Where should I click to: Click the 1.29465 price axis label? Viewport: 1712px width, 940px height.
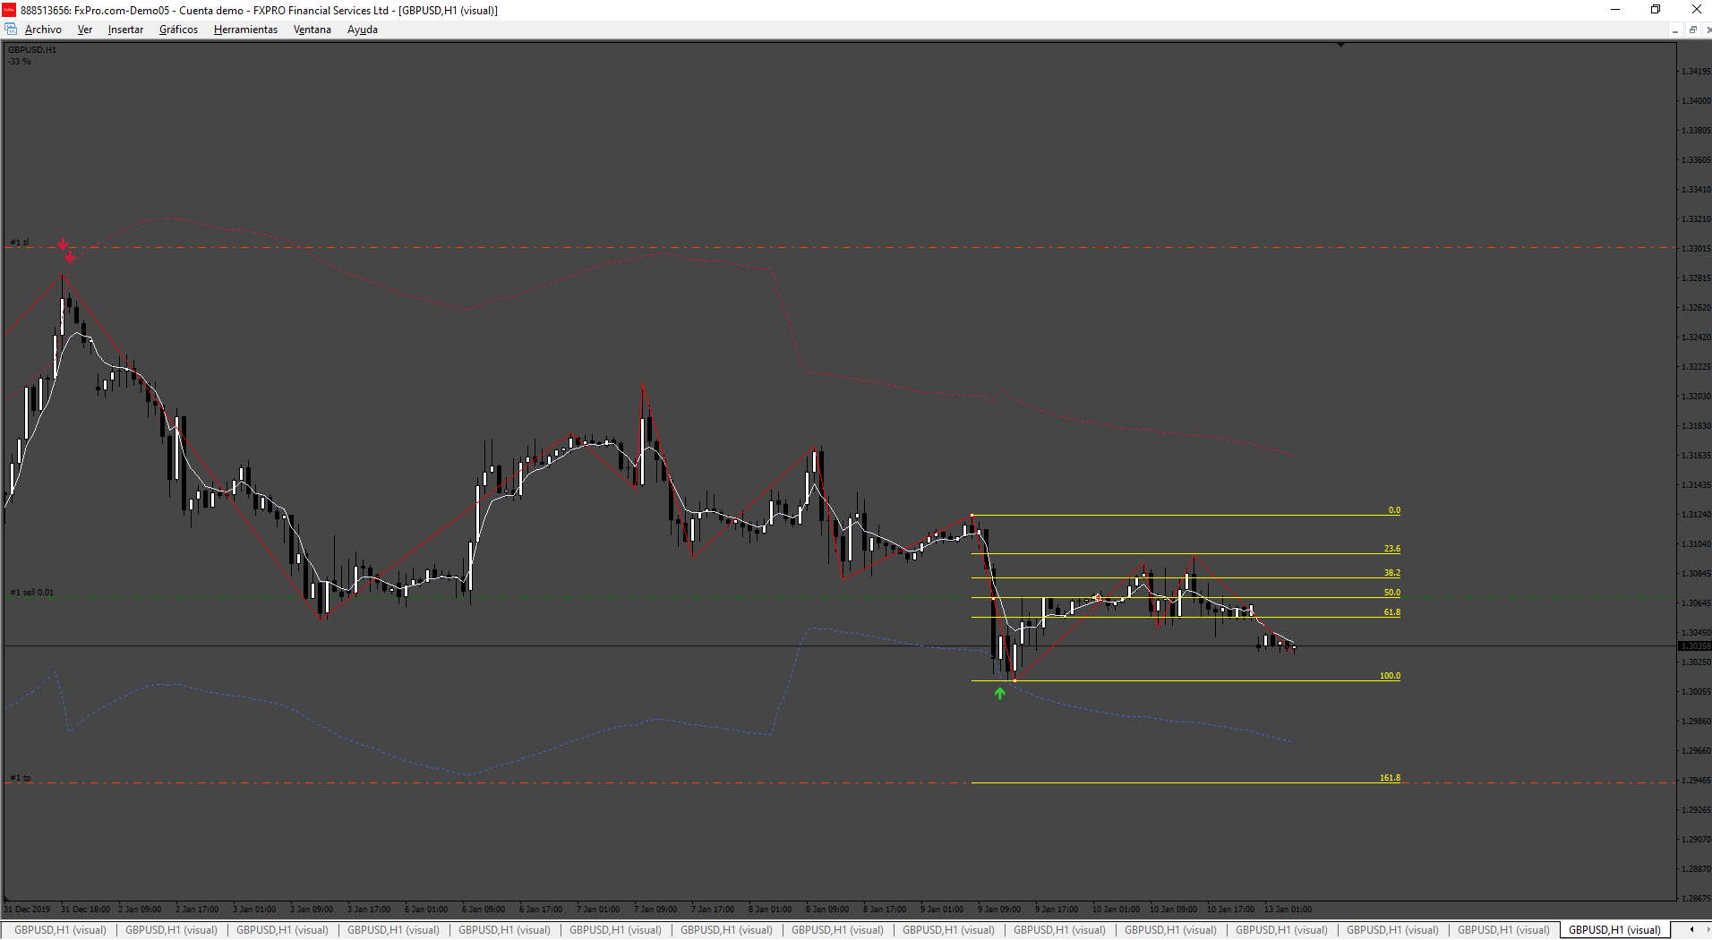1696,781
